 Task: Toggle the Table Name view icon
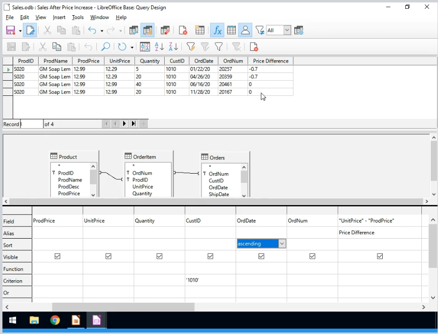pyautogui.click(x=231, y=30)
